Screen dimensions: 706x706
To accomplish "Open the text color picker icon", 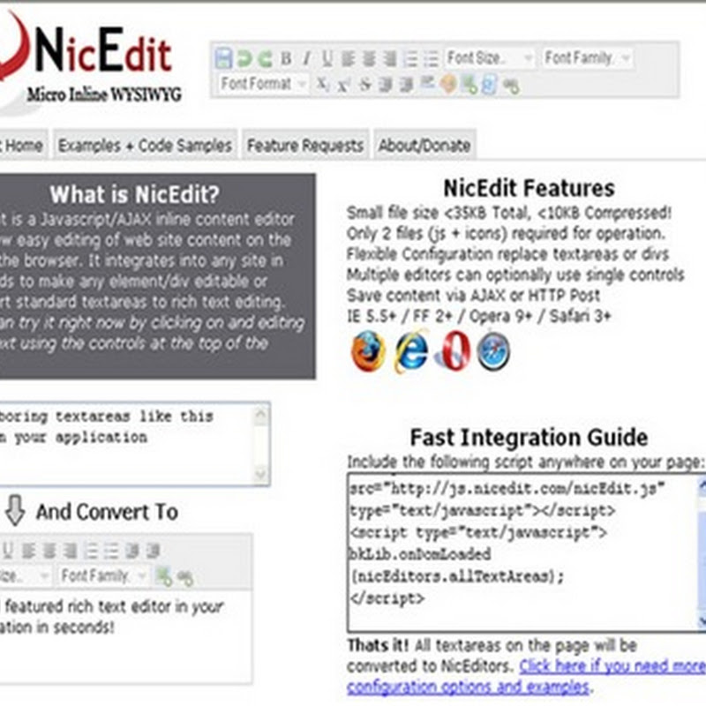I will (448, 84).
